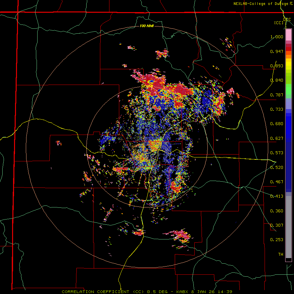Click the 0.360 color scale label
This screenshot has height=294, width=294.
[x=277, y=211]
